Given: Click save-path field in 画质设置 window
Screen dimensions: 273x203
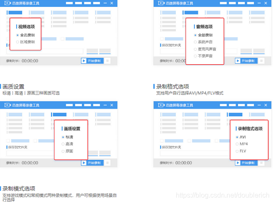Looking at the screenshot, I should pos(30,153).
